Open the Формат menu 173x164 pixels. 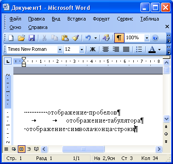tap(101, 19)
